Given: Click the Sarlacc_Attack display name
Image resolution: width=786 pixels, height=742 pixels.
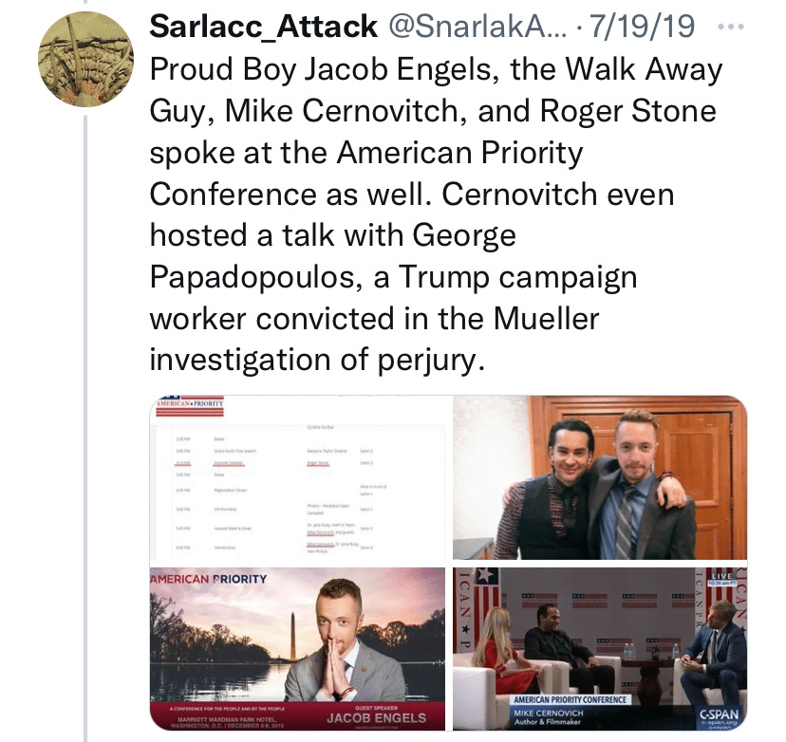Looking at the screenshot, I should click(262, 28).
